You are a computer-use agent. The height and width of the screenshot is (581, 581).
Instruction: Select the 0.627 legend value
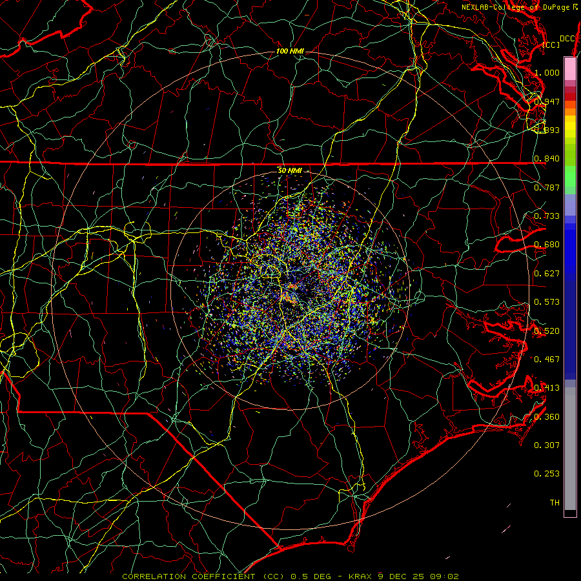547,274
